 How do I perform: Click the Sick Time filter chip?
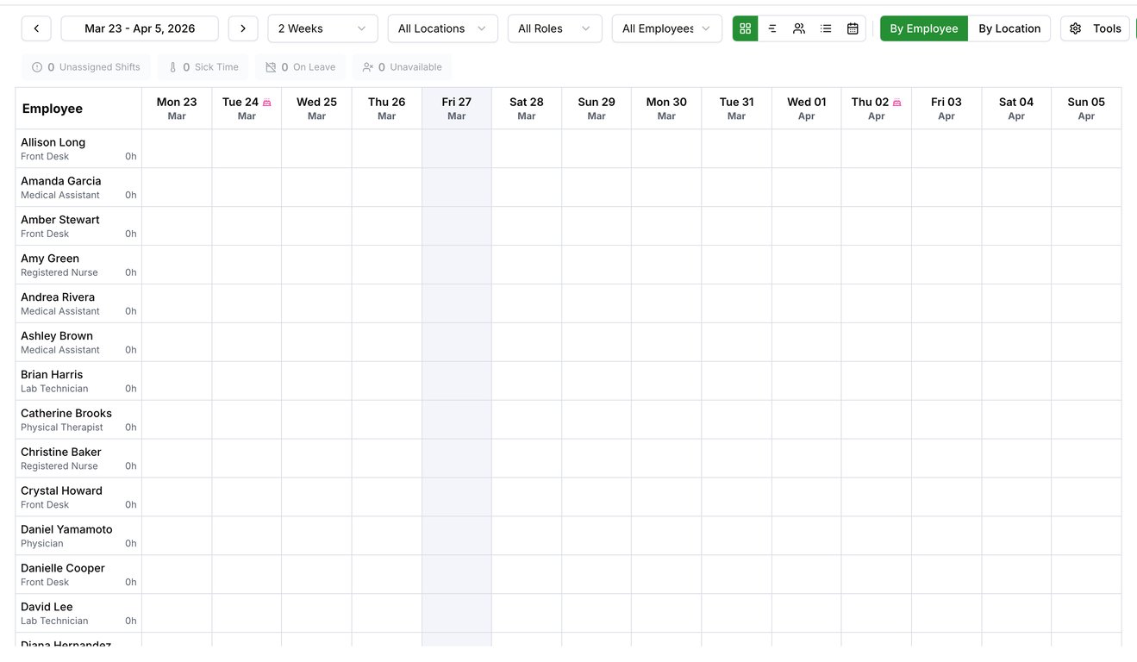click(203, 67)
